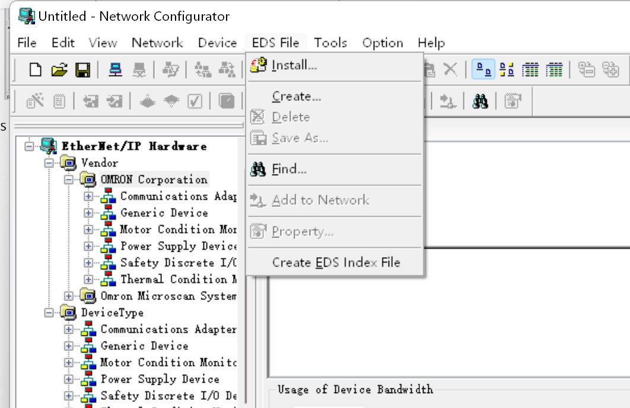Switch to the first Detail list view icon
Image resolution: width=630 pixels, height=408 pixels.
pyautogui.click(x=530, y=69)
